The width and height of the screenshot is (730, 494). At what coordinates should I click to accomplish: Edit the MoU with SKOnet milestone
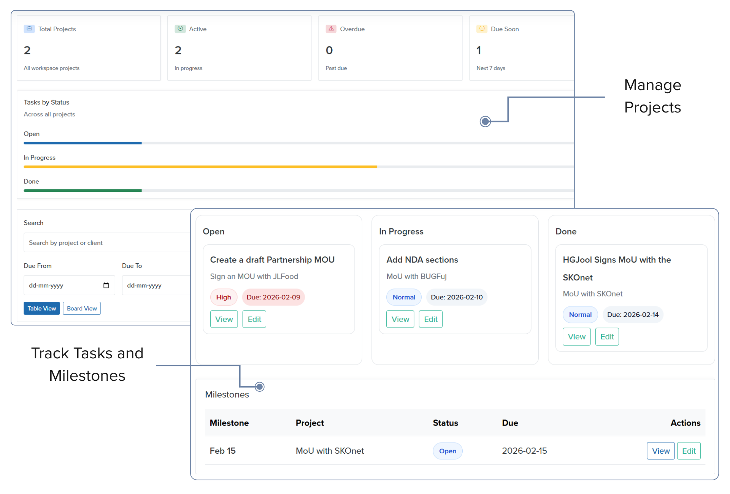[689, 451]
